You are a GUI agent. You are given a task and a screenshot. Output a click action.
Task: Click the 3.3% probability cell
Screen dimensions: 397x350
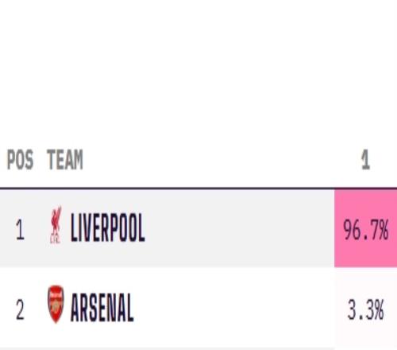click(365, 308)
